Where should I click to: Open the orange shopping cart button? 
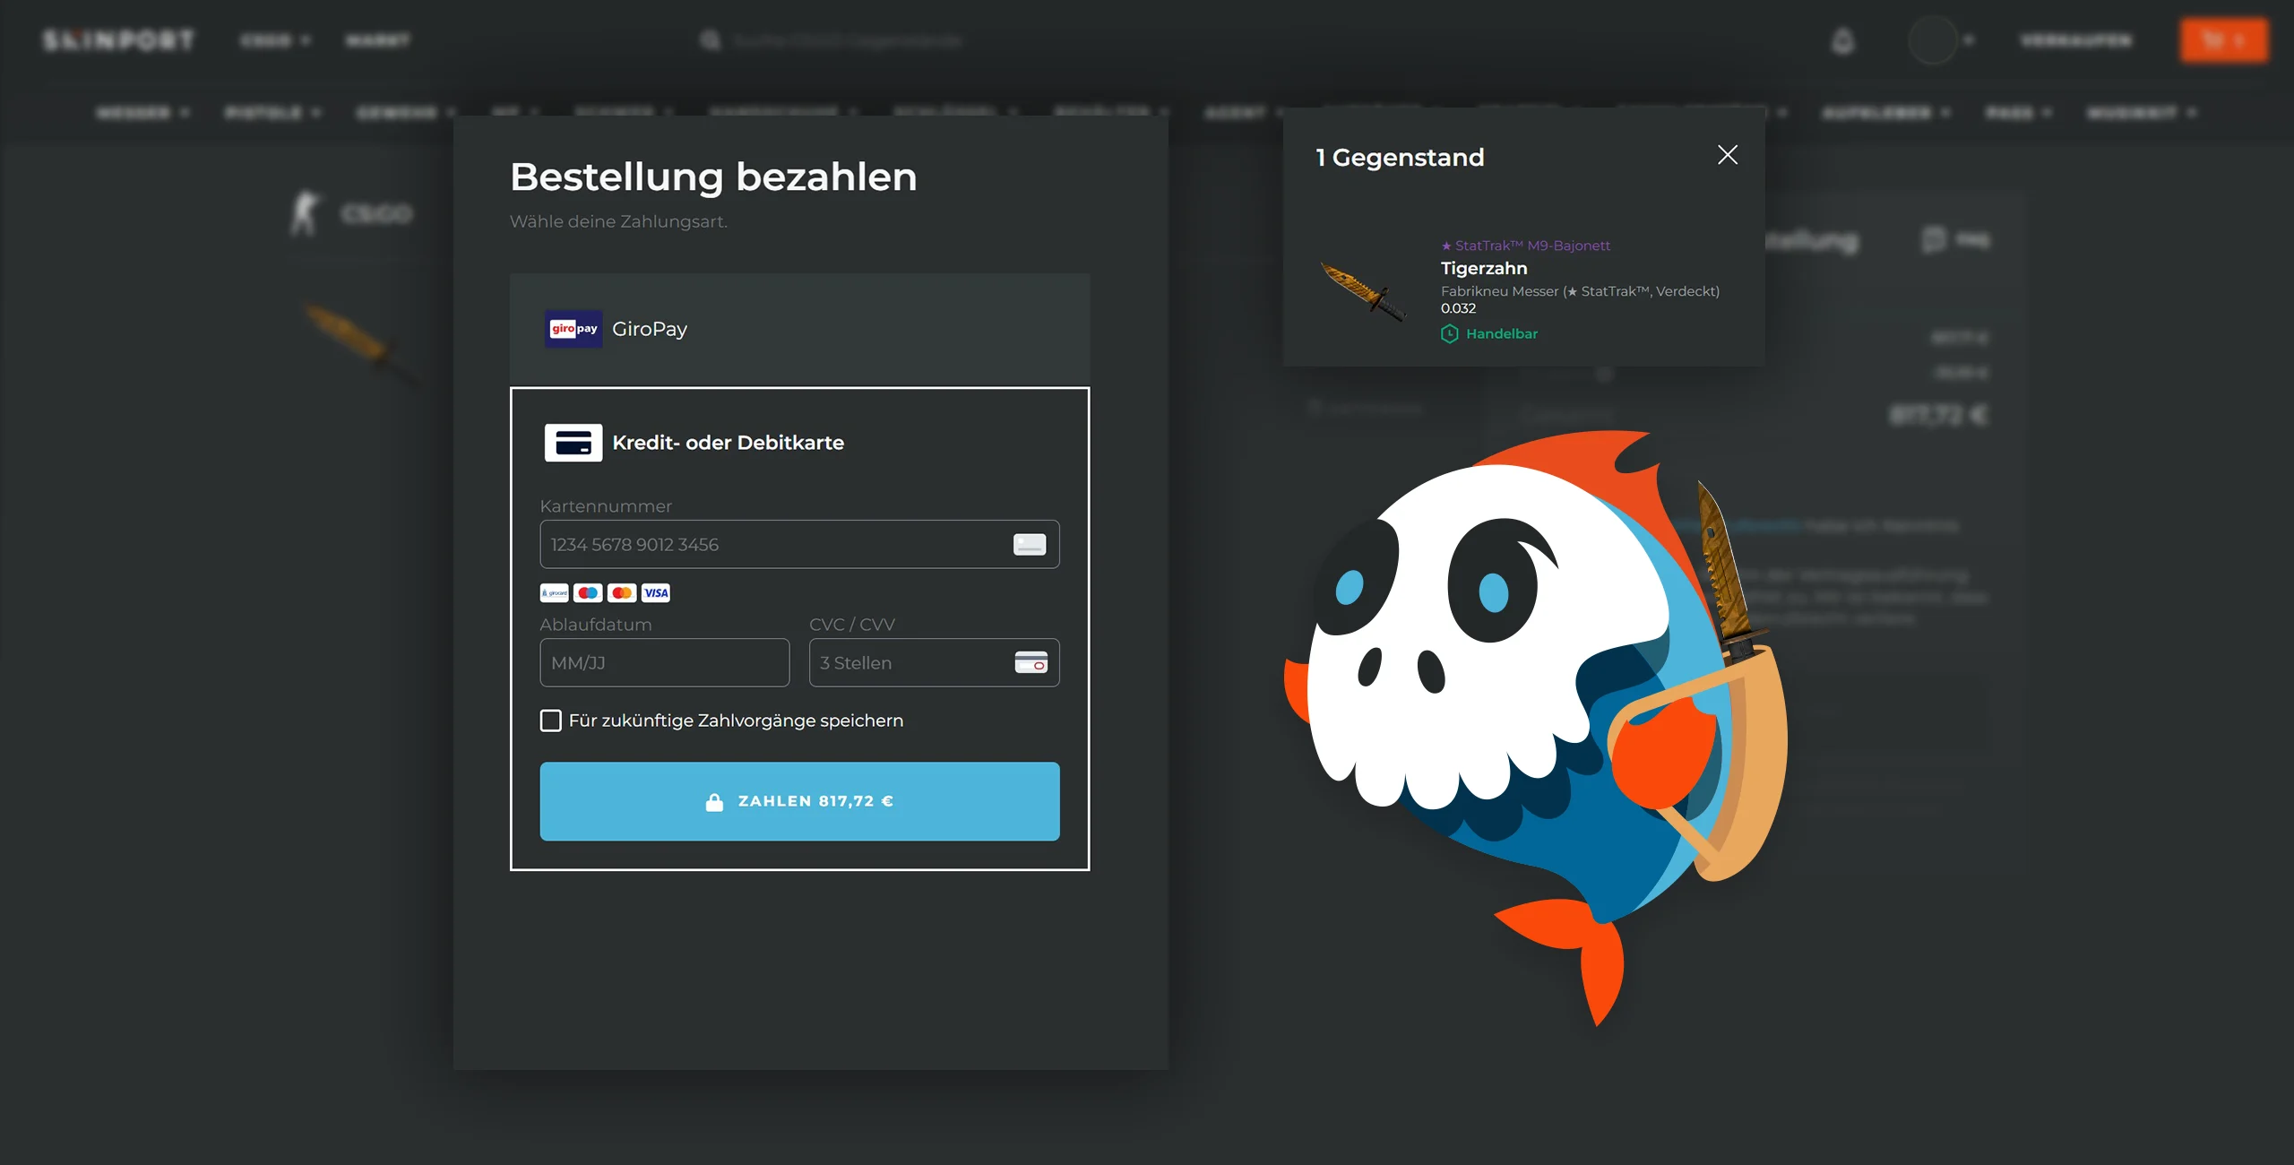point(2224,40)
